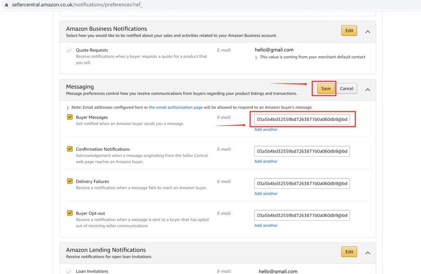Viewport: 421px width, 274px height.
Task: Collapse Amazon Lending Notifications section
Action: (368, 253)
